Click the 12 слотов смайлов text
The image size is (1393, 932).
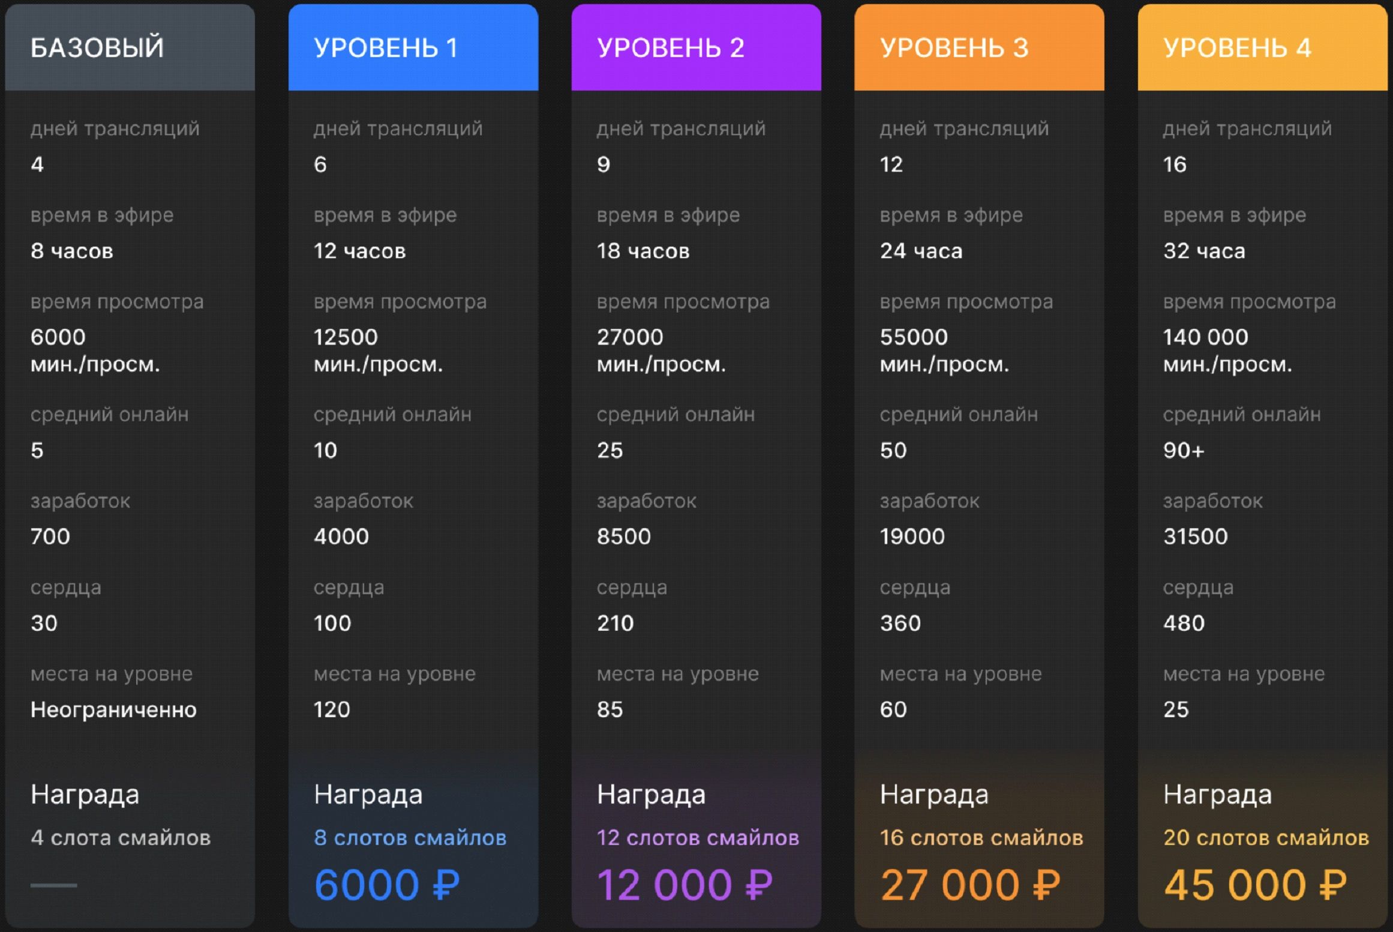(x=698, y=837)
